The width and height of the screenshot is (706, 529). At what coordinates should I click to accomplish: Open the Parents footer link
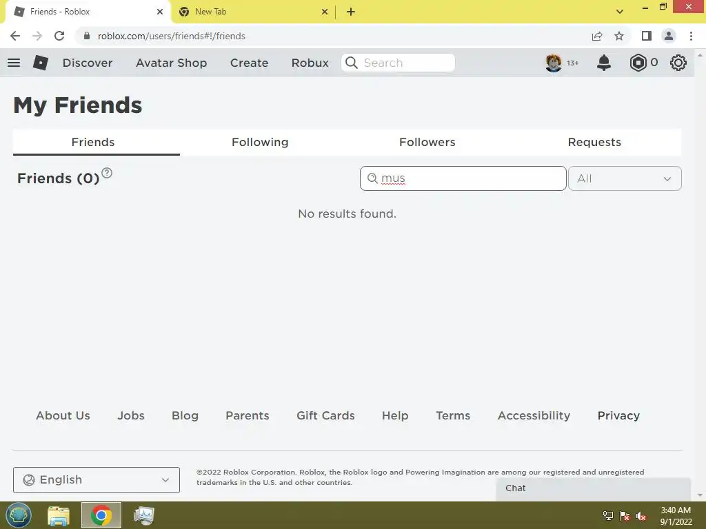coord(248,415)
